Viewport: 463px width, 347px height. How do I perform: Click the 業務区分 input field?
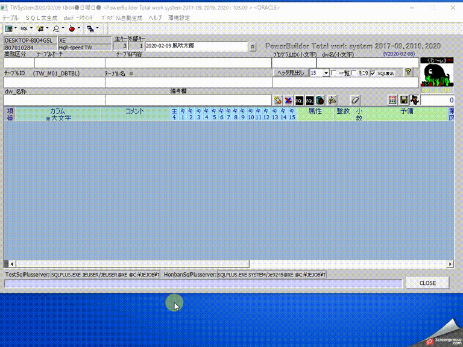pos(19,63)
